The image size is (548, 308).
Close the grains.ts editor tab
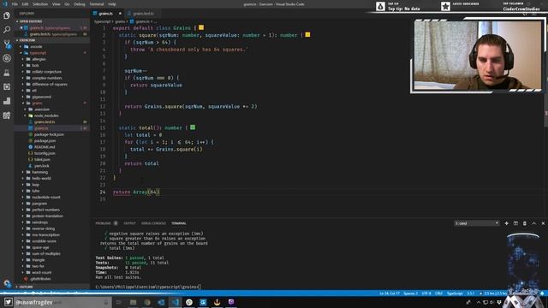pos(120,14)
